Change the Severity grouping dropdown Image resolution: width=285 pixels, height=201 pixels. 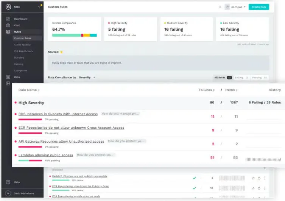(87, 78)
